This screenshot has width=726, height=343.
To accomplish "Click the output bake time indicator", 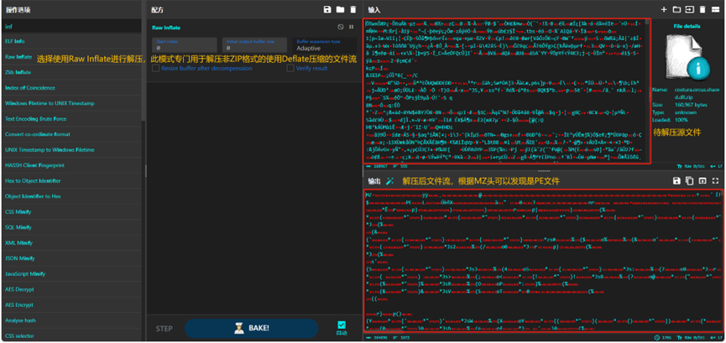I will pyautogui.click(x=663, y=337).
